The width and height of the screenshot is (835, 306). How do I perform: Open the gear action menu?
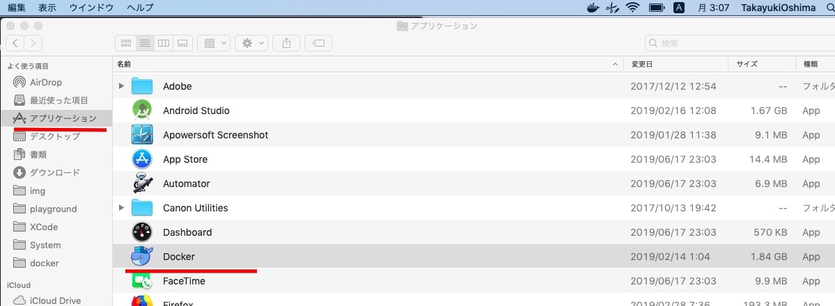(x=251, y=43)
